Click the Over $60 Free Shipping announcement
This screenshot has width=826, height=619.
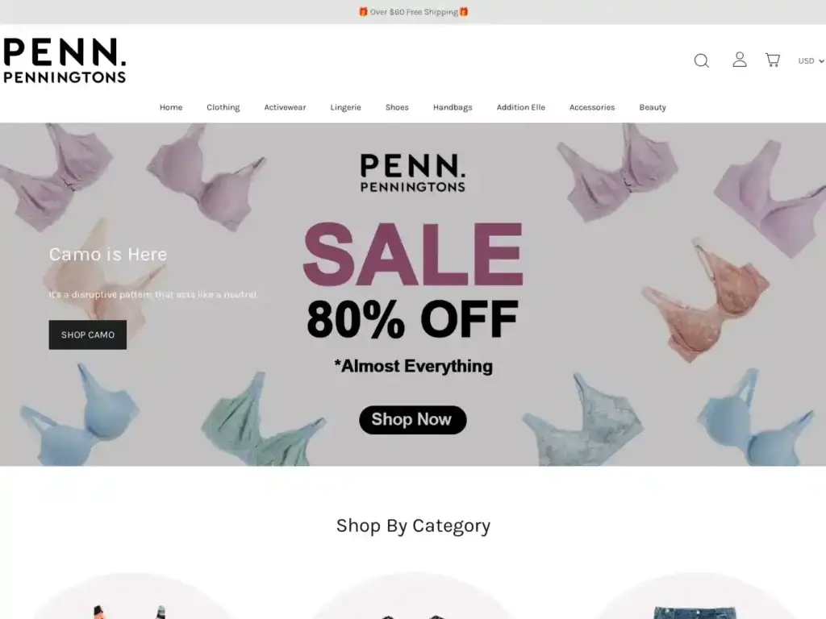413,11
